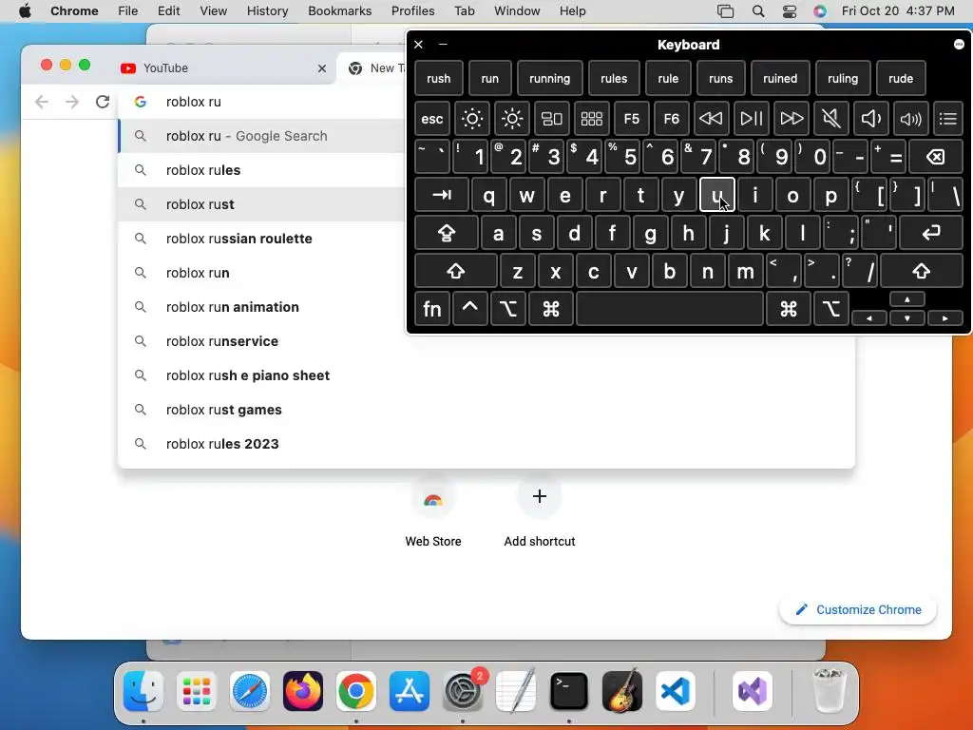Close the YouTube tab

[322, 68]
